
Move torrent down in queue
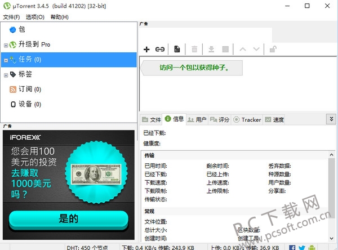(256, 49)
